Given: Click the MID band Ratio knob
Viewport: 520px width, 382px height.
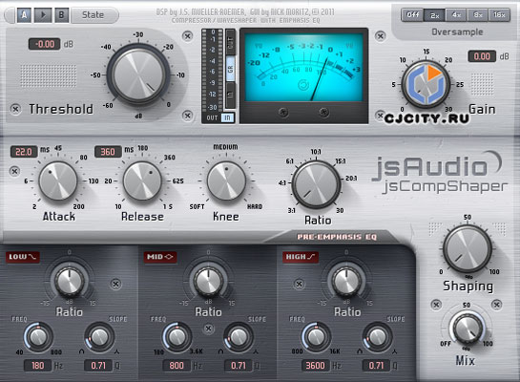Looking at the screenshot, I should 208,282.
